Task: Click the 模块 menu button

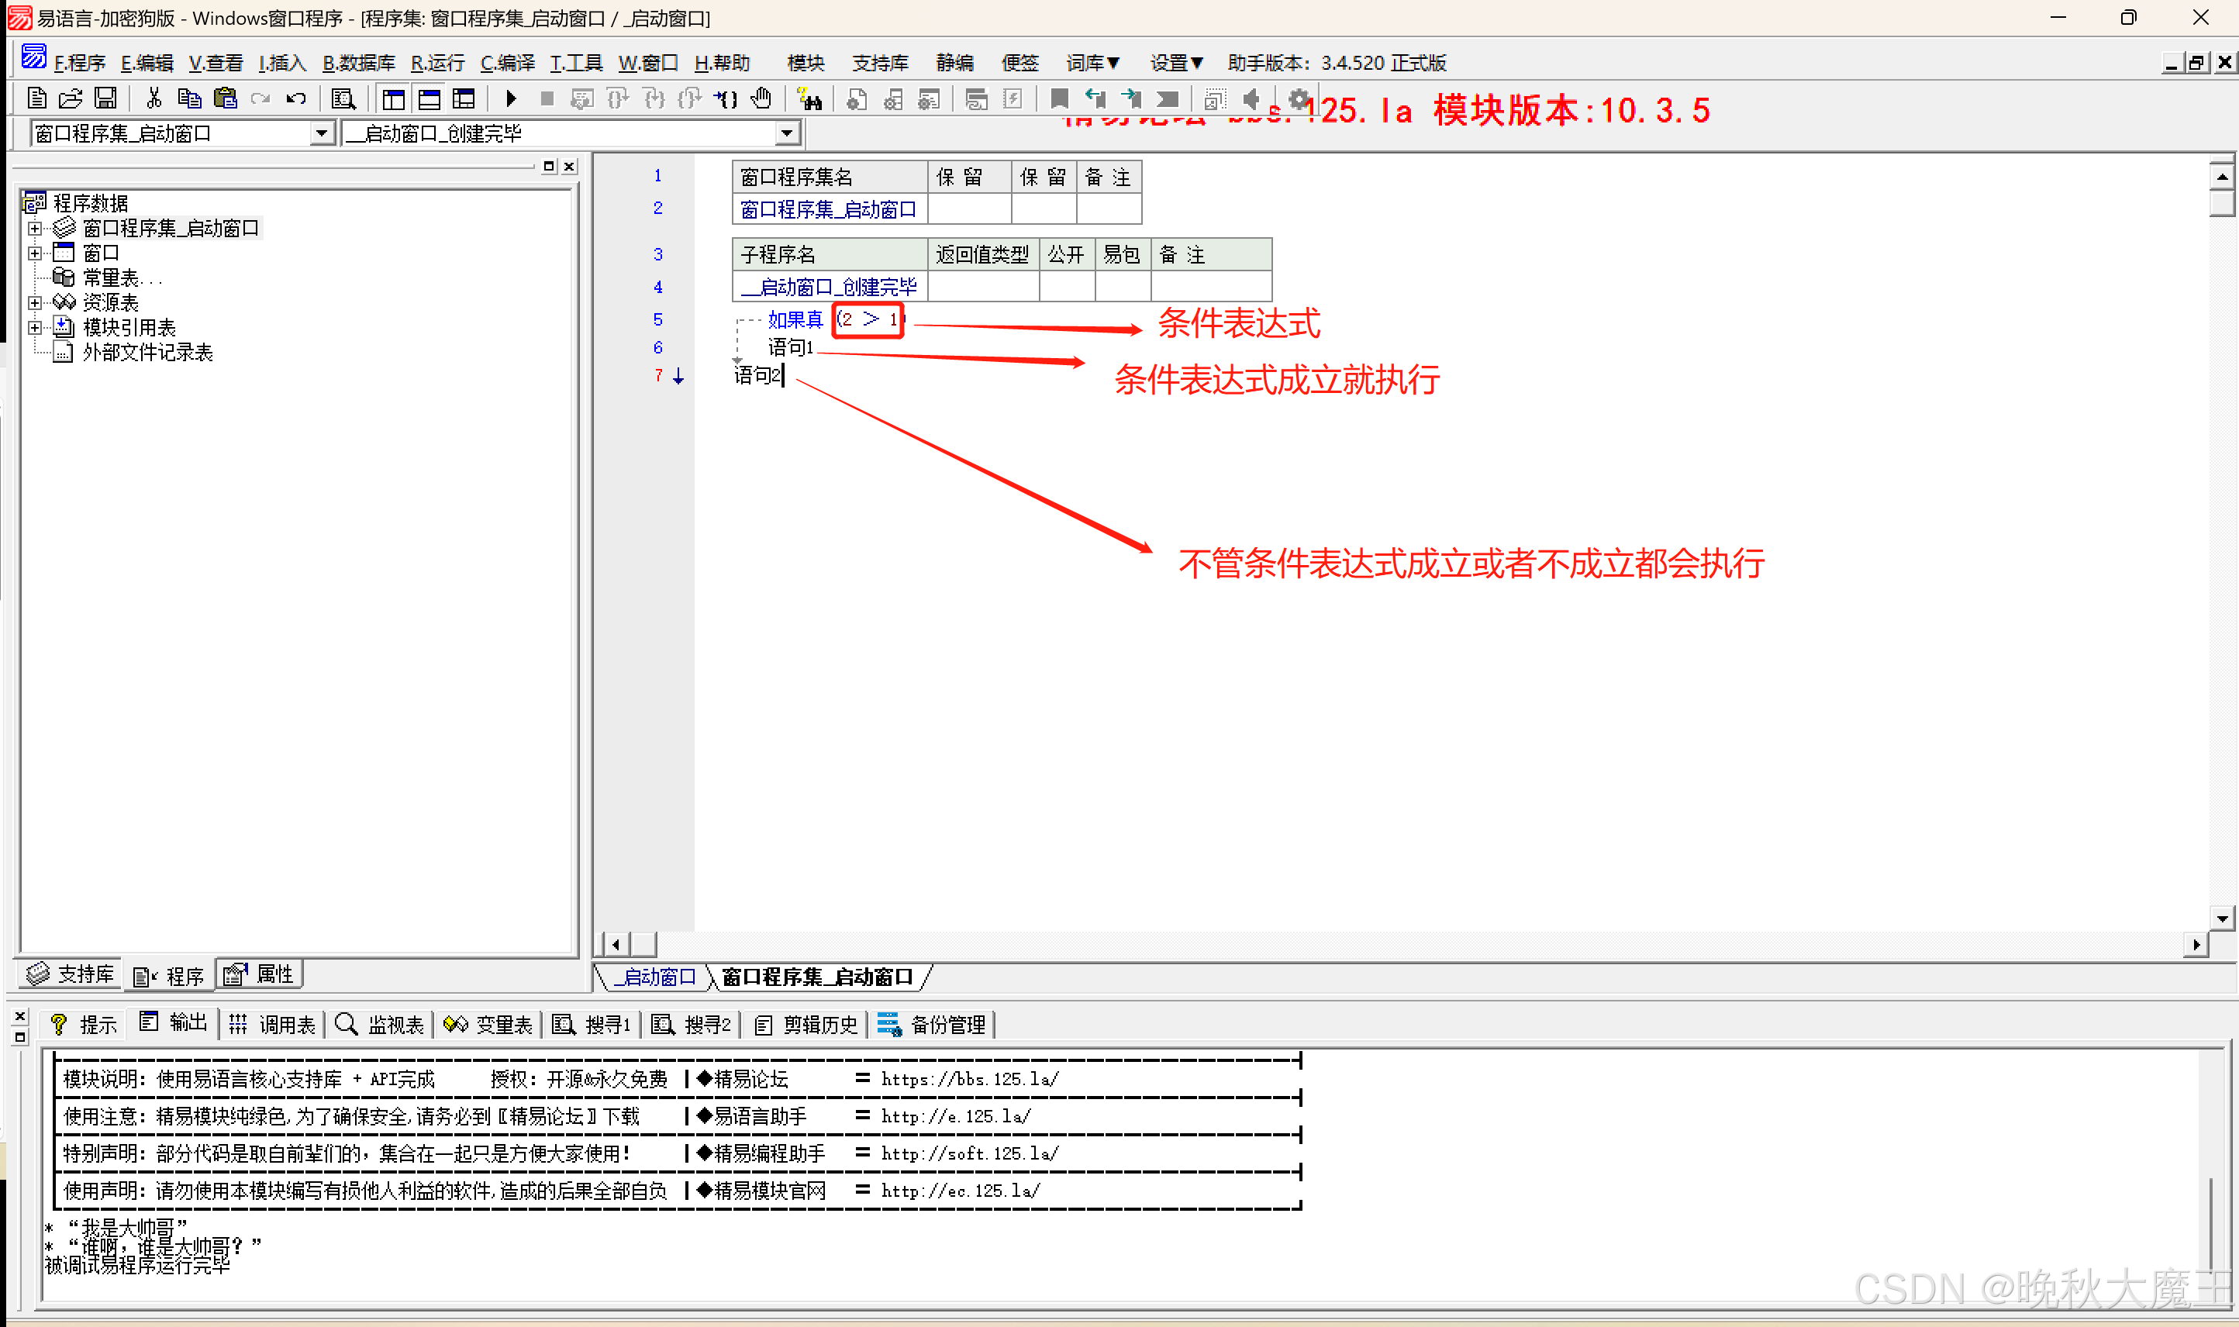Action: 806,63
